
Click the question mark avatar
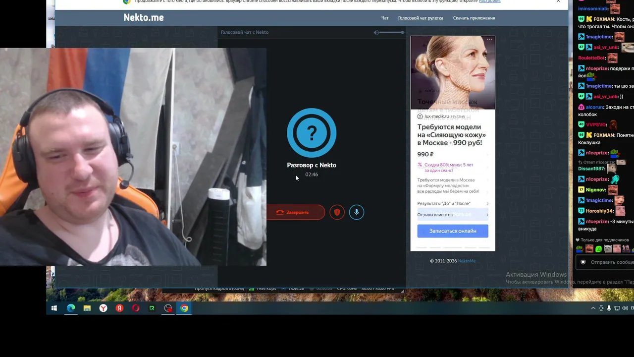point(312,132)
